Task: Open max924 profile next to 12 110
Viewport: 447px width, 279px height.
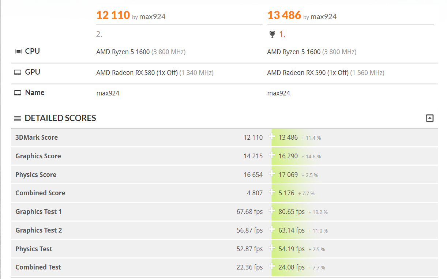Action: point(152,17)
